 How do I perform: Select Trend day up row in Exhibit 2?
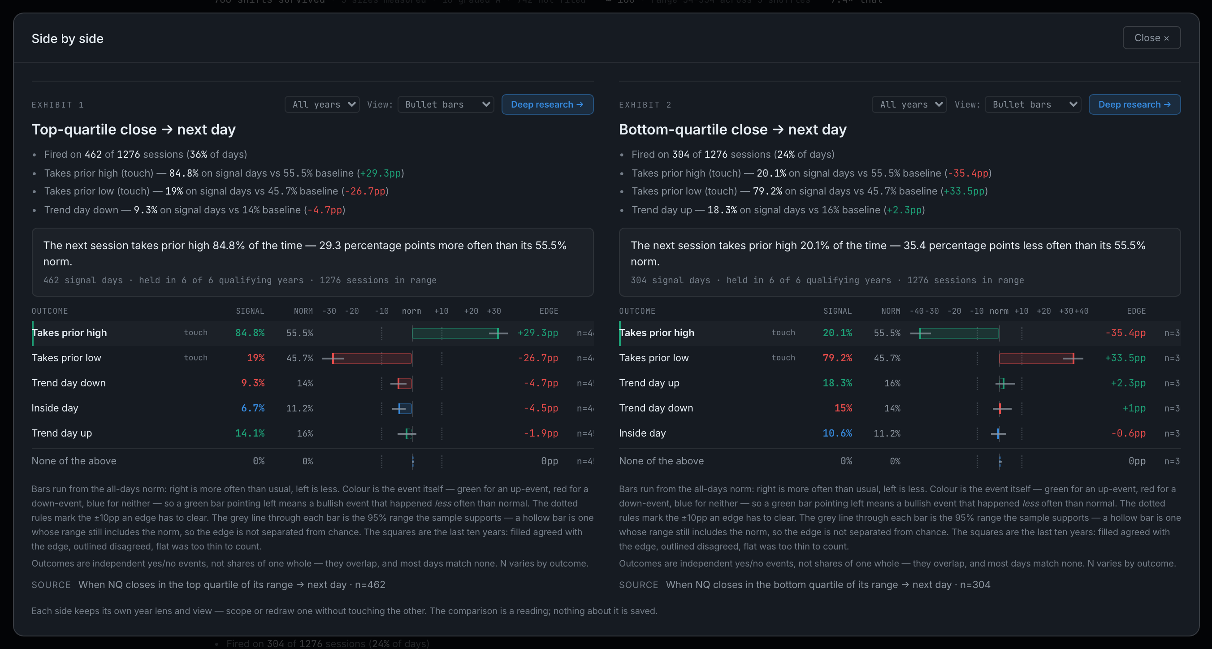[x=900, y=383]
